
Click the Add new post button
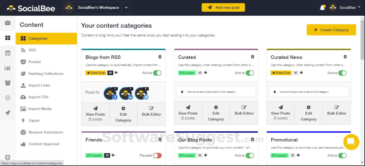pos(223,8)
